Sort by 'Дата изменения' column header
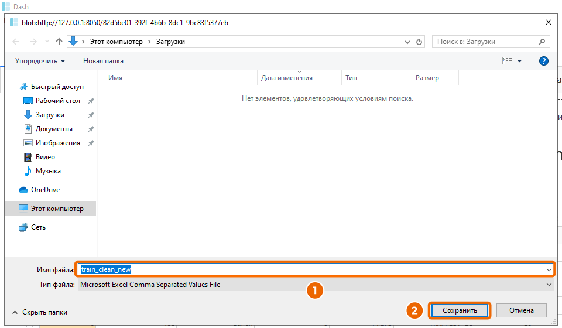The width and height of the screenshot is (562, 328). [x=287, y=78]
